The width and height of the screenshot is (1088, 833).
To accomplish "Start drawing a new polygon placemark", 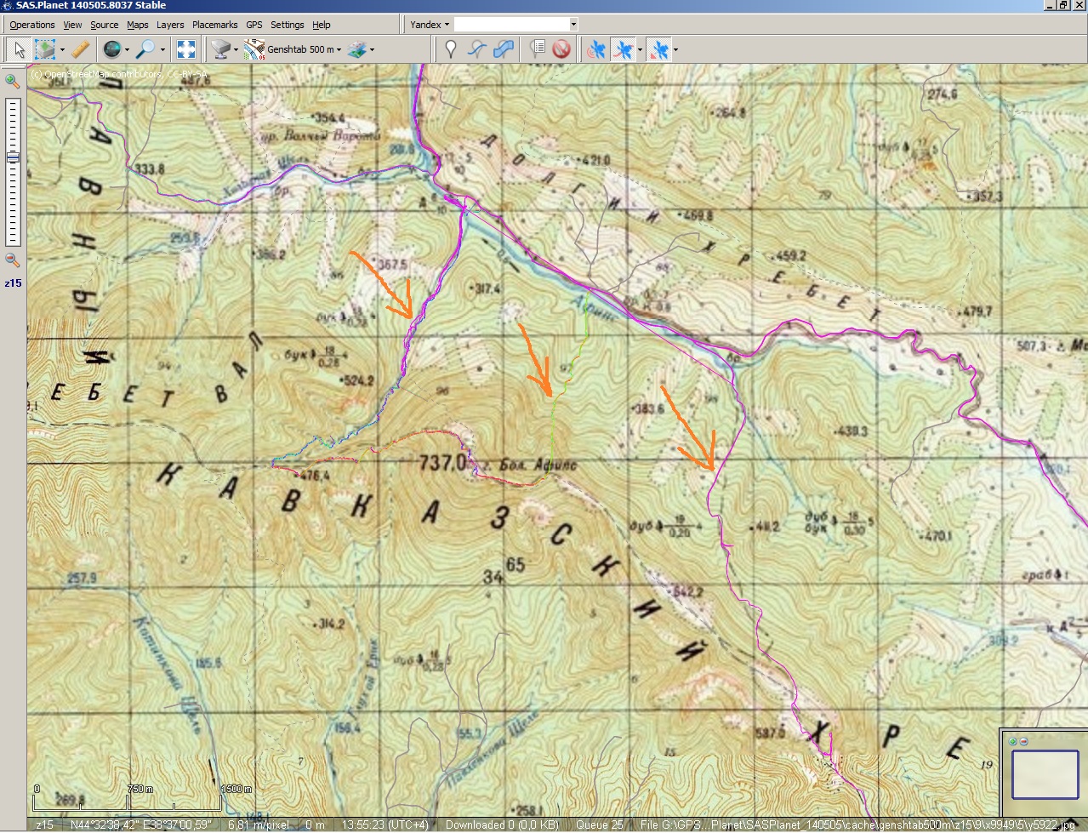I will coord(504,49).
